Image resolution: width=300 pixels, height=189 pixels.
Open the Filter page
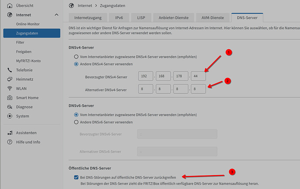pos(20,42)
